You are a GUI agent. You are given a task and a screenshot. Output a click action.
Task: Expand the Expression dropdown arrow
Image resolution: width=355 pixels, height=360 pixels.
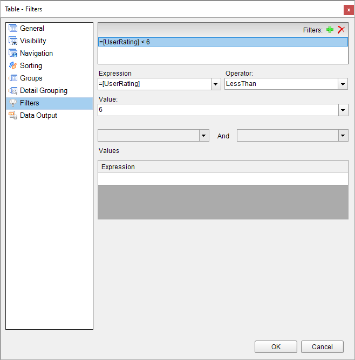(x=216, y=84)
